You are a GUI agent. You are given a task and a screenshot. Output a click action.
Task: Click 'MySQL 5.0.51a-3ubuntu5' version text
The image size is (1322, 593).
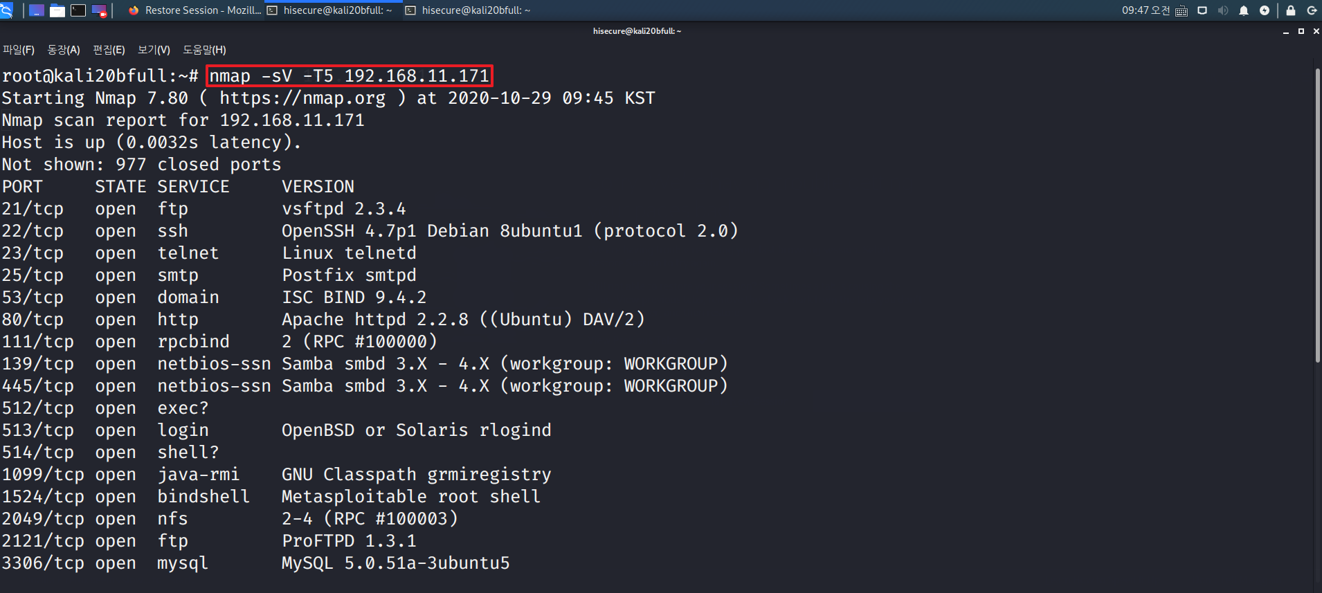396,563
